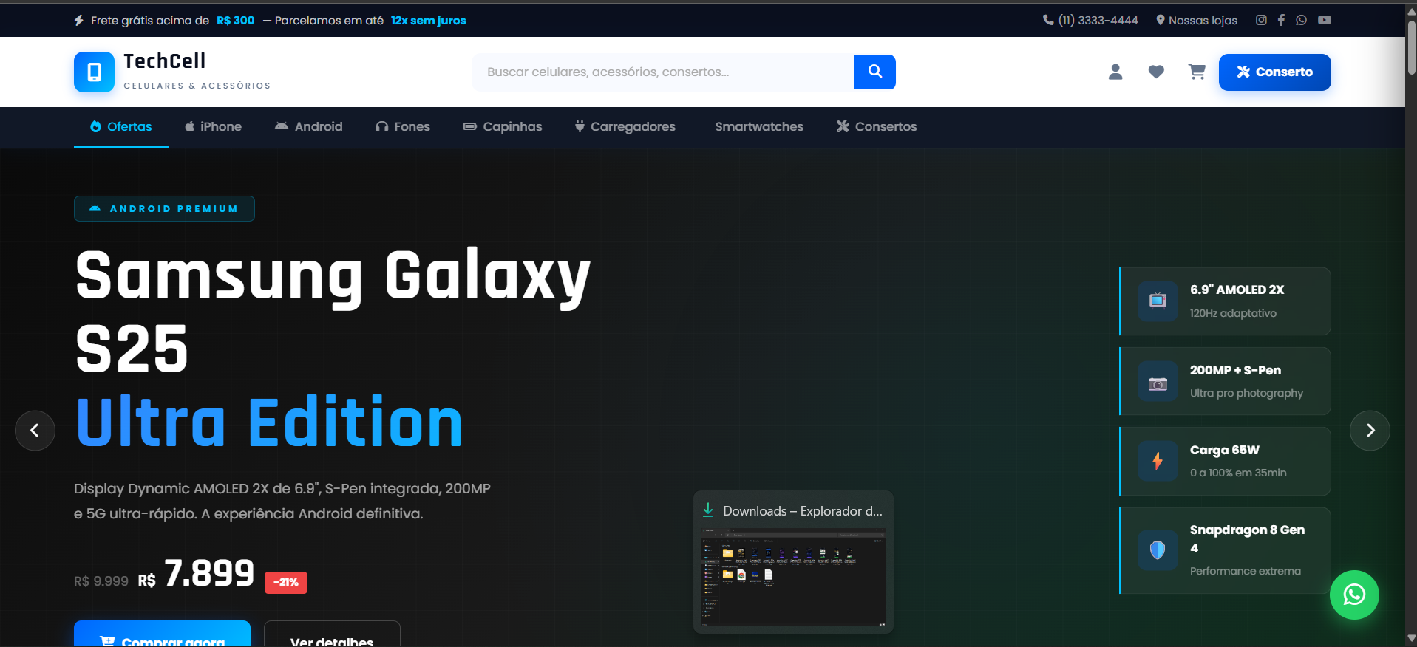Visit the Instagram icon in top bar

point(1261,20)
